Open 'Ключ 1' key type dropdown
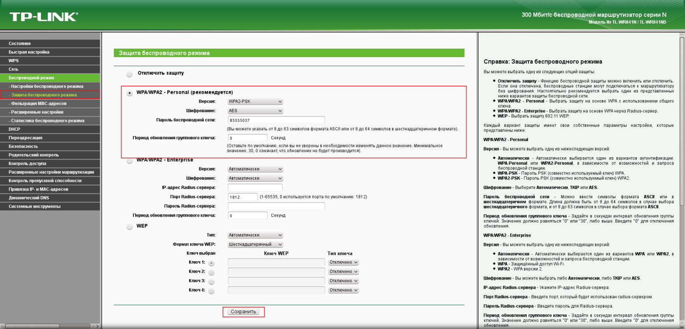 pos(343,262)
